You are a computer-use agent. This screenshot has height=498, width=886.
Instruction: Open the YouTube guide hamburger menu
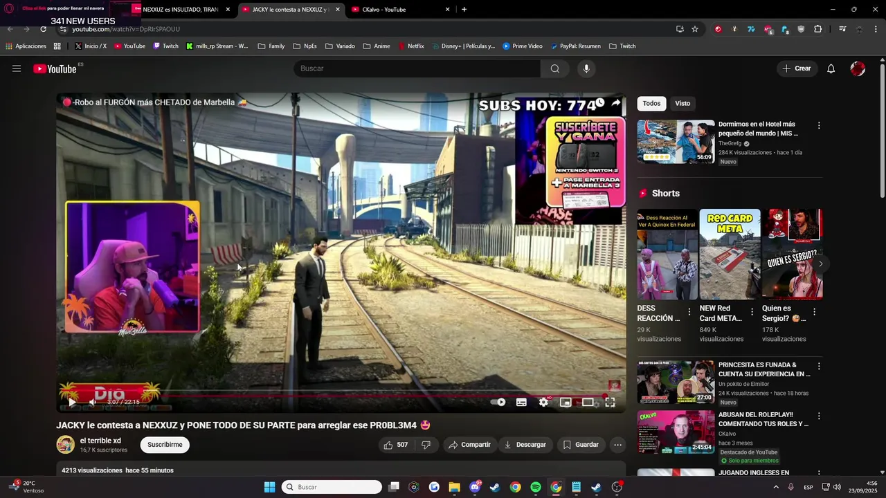tap(17, 68)
